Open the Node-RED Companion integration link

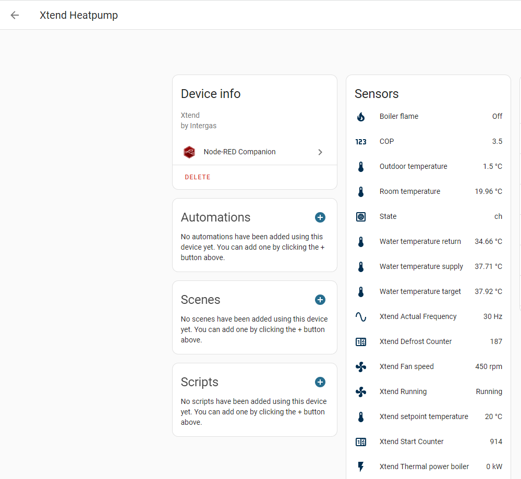[x=255, y=152]
